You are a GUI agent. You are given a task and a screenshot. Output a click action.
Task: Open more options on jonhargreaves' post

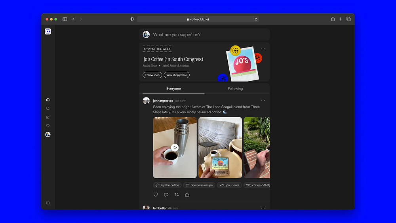coord(263,101)
